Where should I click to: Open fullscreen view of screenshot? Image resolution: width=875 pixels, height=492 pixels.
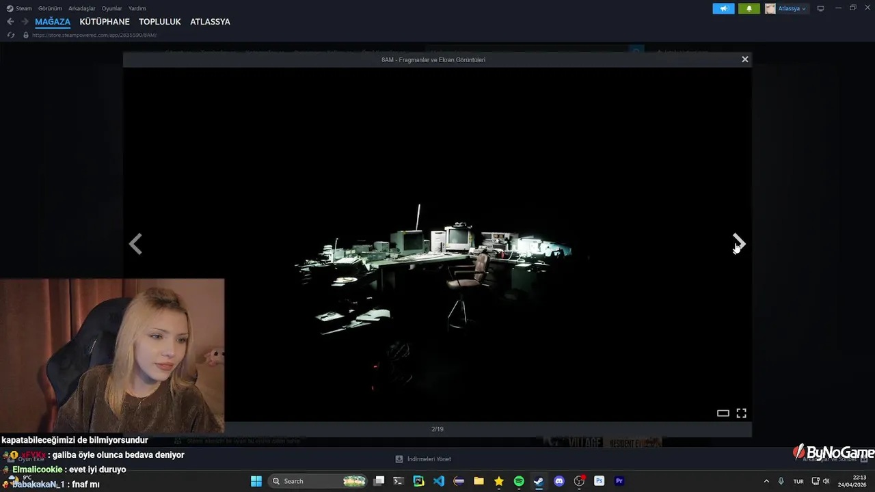point(741,413)
